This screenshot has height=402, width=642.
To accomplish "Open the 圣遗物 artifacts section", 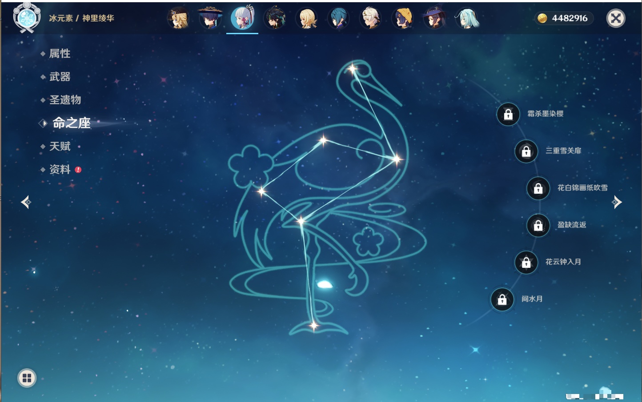I will 65,100.
